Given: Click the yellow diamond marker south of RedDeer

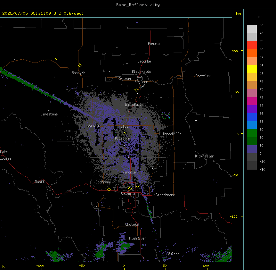Looking at the screenshot, I should [x=136, y=90].
